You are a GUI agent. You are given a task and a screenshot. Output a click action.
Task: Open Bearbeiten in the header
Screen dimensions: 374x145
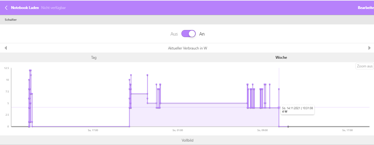(x=366, y=7)
